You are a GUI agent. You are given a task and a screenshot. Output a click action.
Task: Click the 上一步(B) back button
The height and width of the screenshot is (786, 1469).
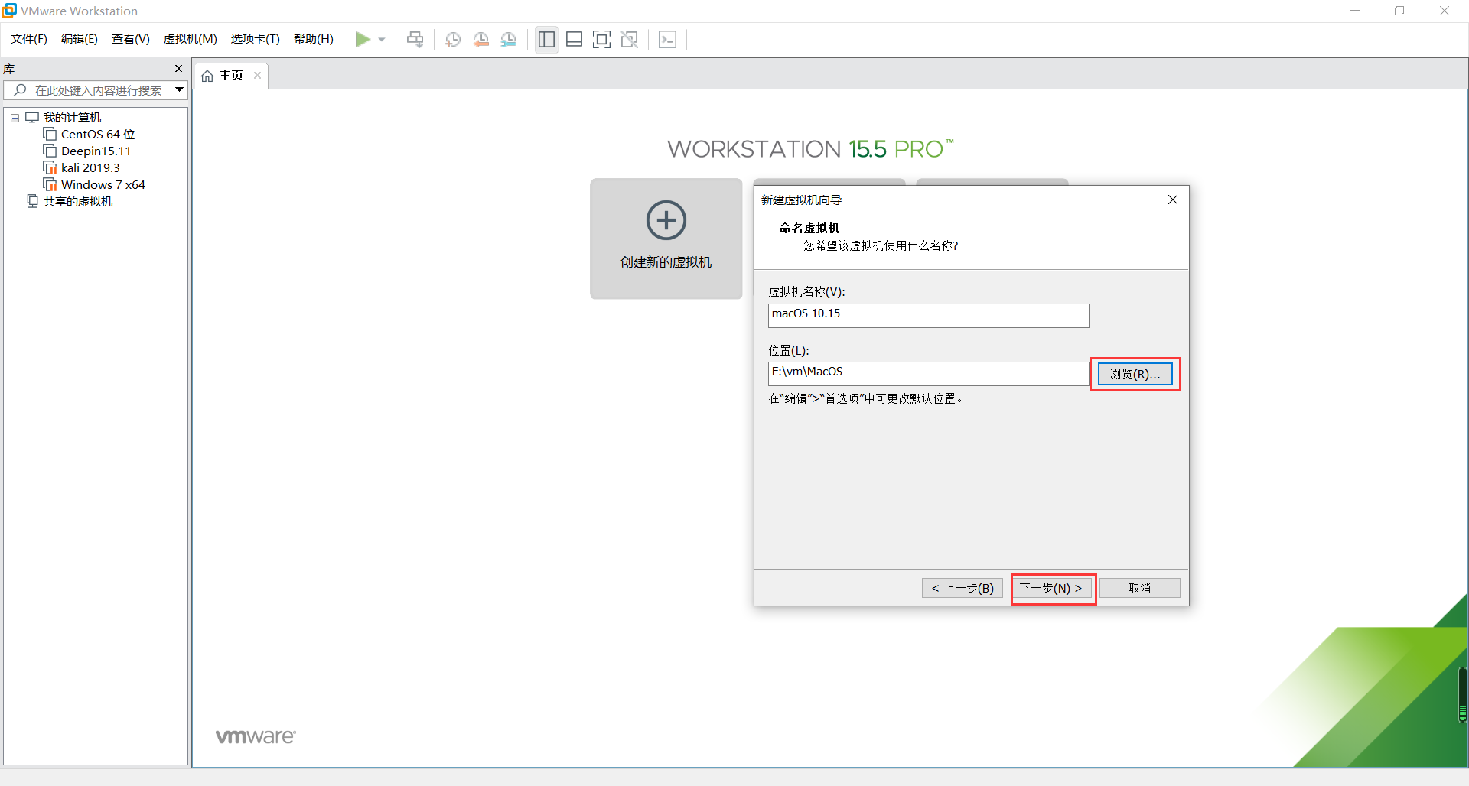pos(963,588)
